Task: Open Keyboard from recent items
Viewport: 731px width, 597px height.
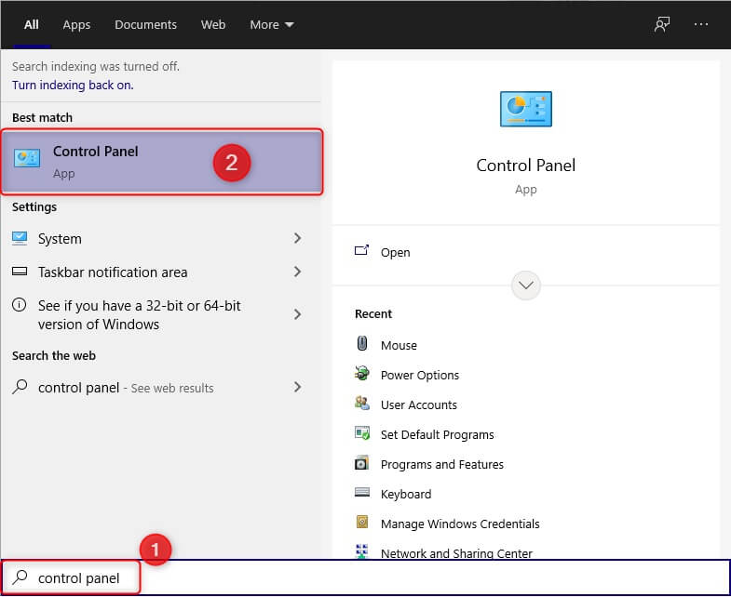Action: (406, 495)
